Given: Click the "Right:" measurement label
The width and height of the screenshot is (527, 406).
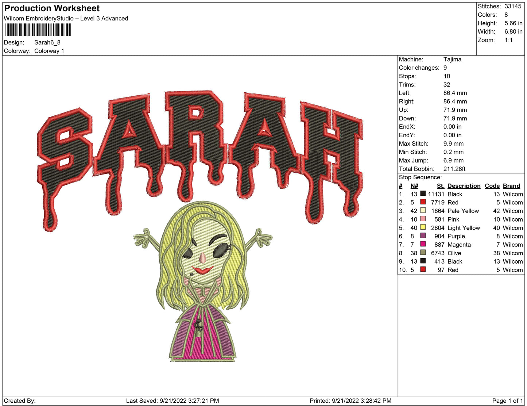Looking at the screenshot, I should tap(407, 101).
